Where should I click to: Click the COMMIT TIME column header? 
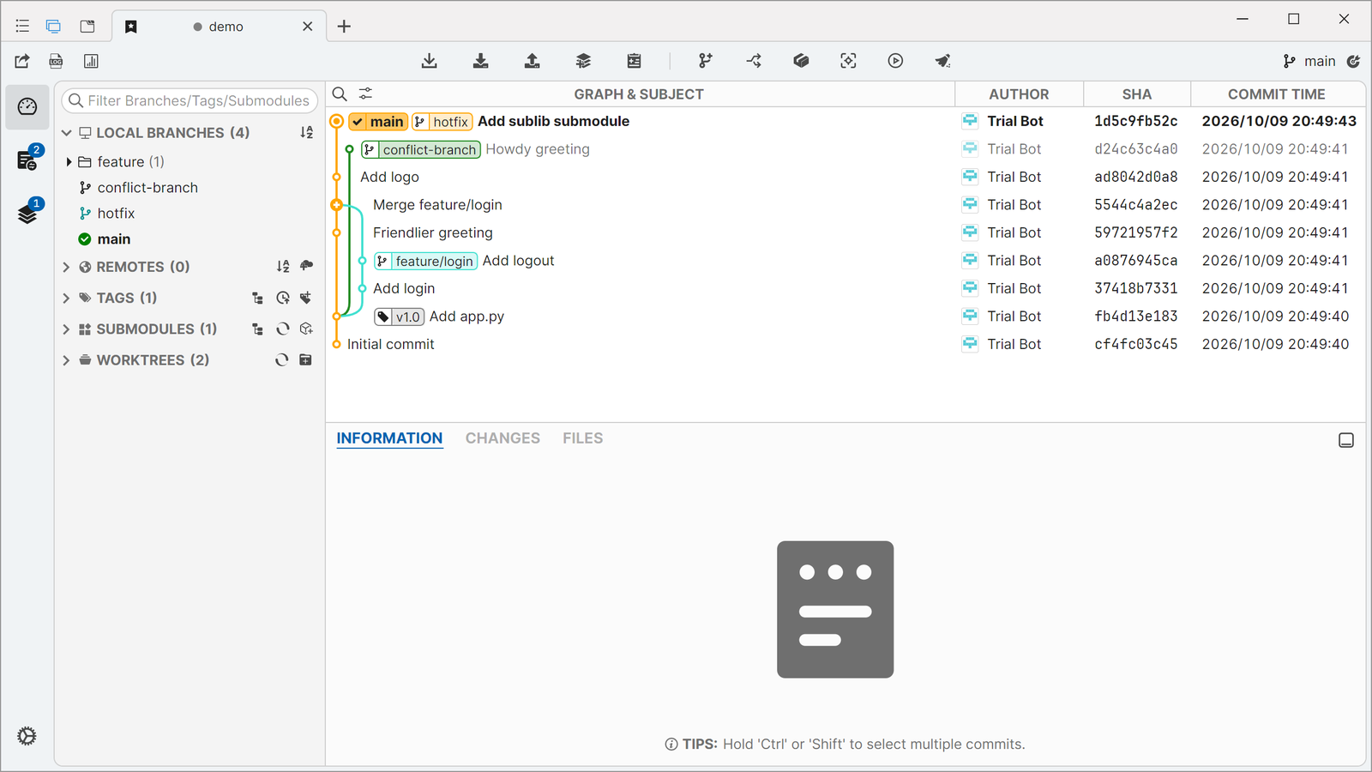click(x=1276, y=94)
